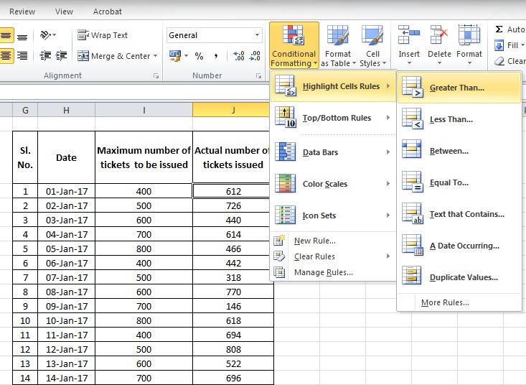Screen dimensions: 526x385
Task: Open the Number Format dropdown
Action: click(x=257, y=35)
